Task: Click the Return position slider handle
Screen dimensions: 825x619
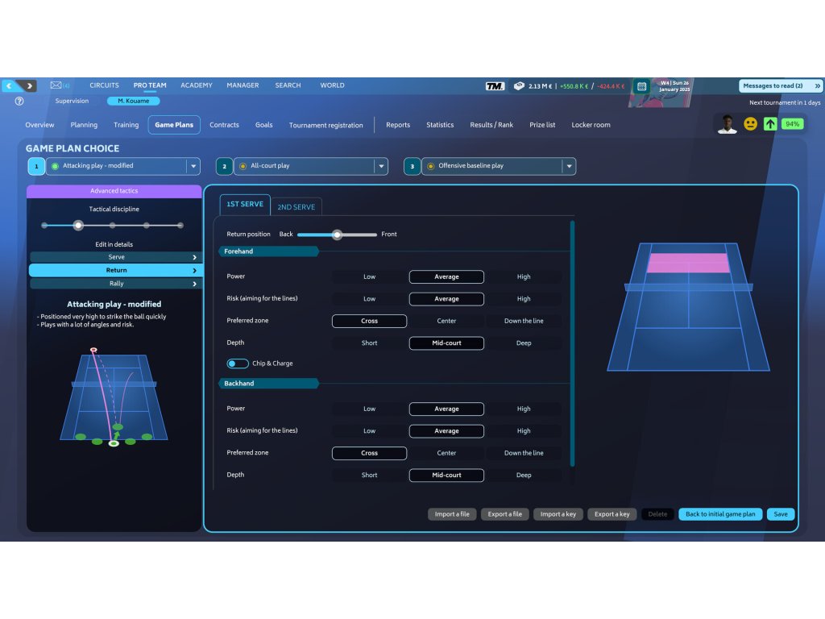Action: pos(337,235)
